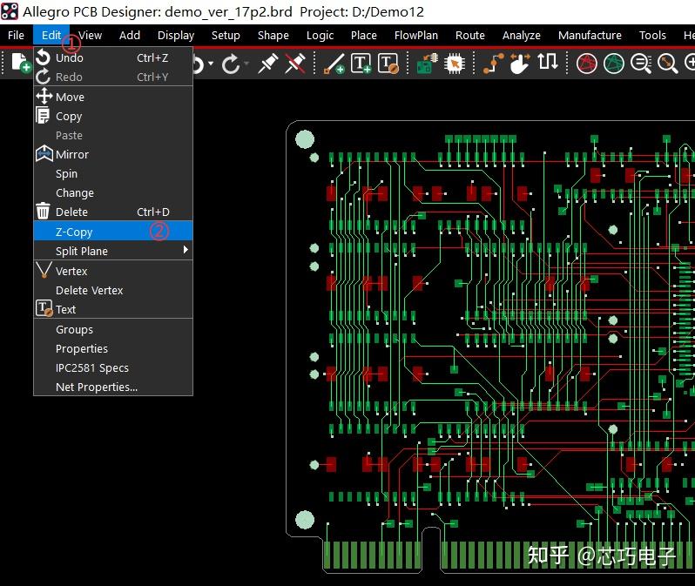Click the round mounting hole at board's top-left
Screen dimensions: 695x586
tap(304, 138)
